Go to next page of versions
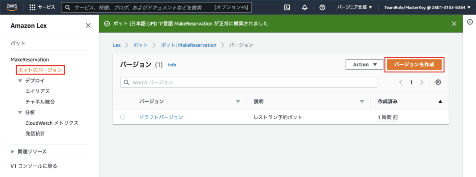 (422, 82)
